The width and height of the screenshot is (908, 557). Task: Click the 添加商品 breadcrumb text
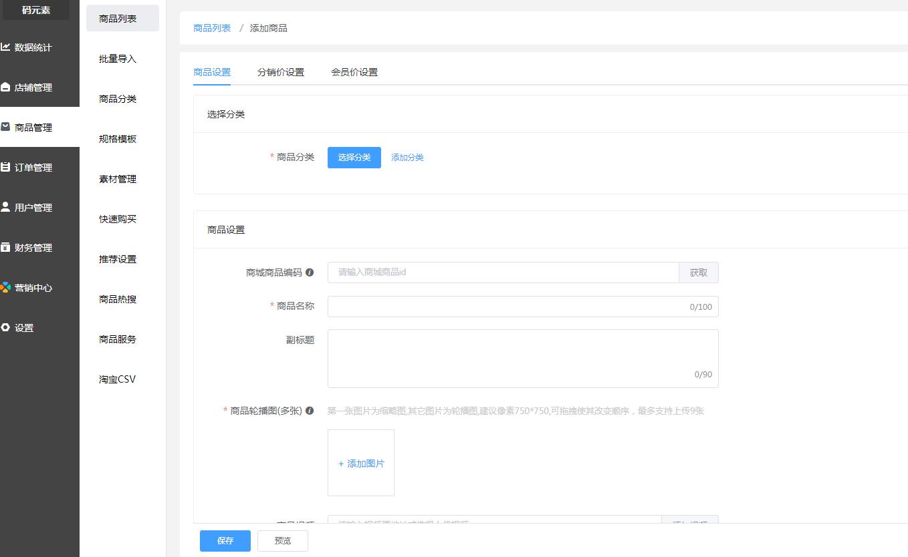269,28
